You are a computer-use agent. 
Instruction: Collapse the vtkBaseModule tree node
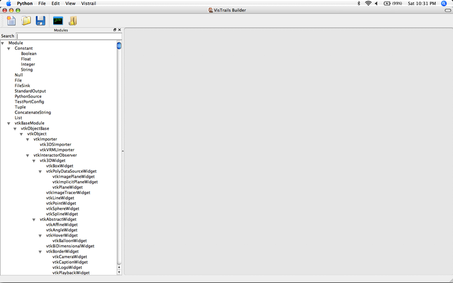click(9, 123)
